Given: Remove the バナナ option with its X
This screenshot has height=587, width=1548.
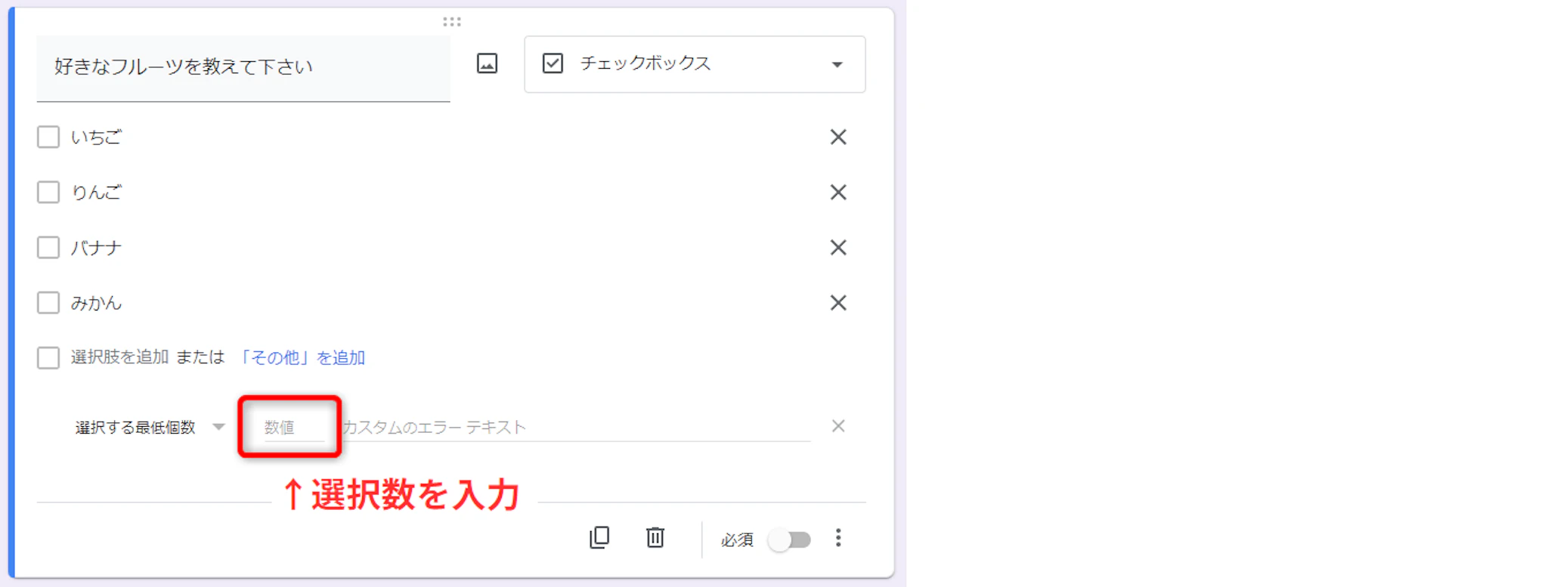Looking at the screenshot, I should pos(837,247).
